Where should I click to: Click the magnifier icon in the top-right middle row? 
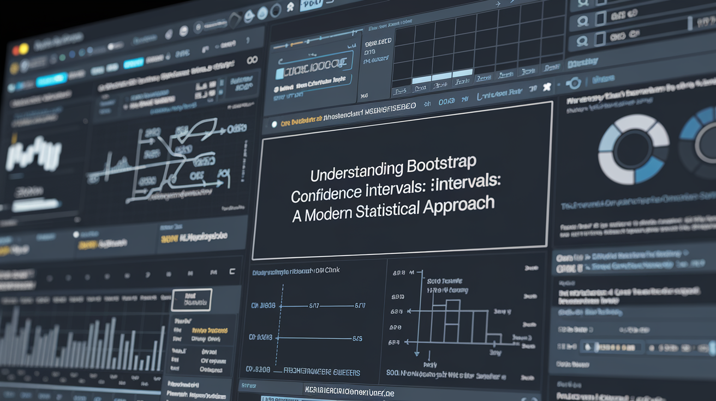583,21
